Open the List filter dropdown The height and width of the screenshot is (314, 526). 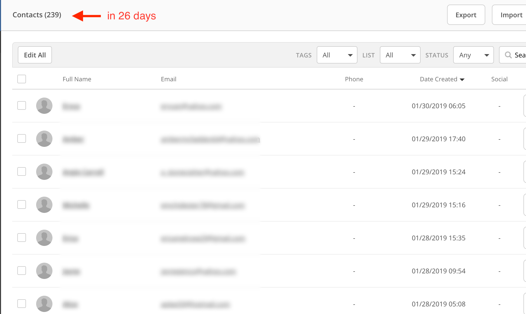pyautogui.click(x=400, y=55)
